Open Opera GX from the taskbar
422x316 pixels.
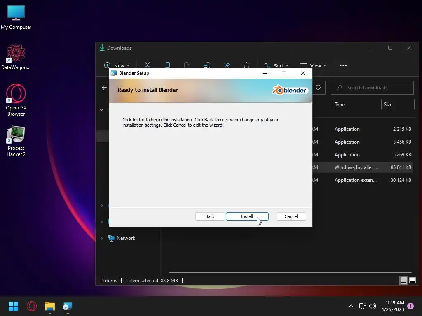click(x=31, y=306)
